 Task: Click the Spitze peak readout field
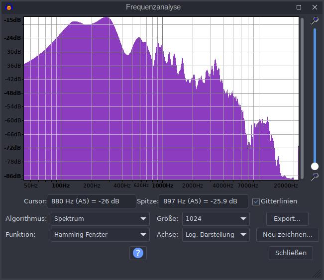pyautogui.click(x=204, y=201)
